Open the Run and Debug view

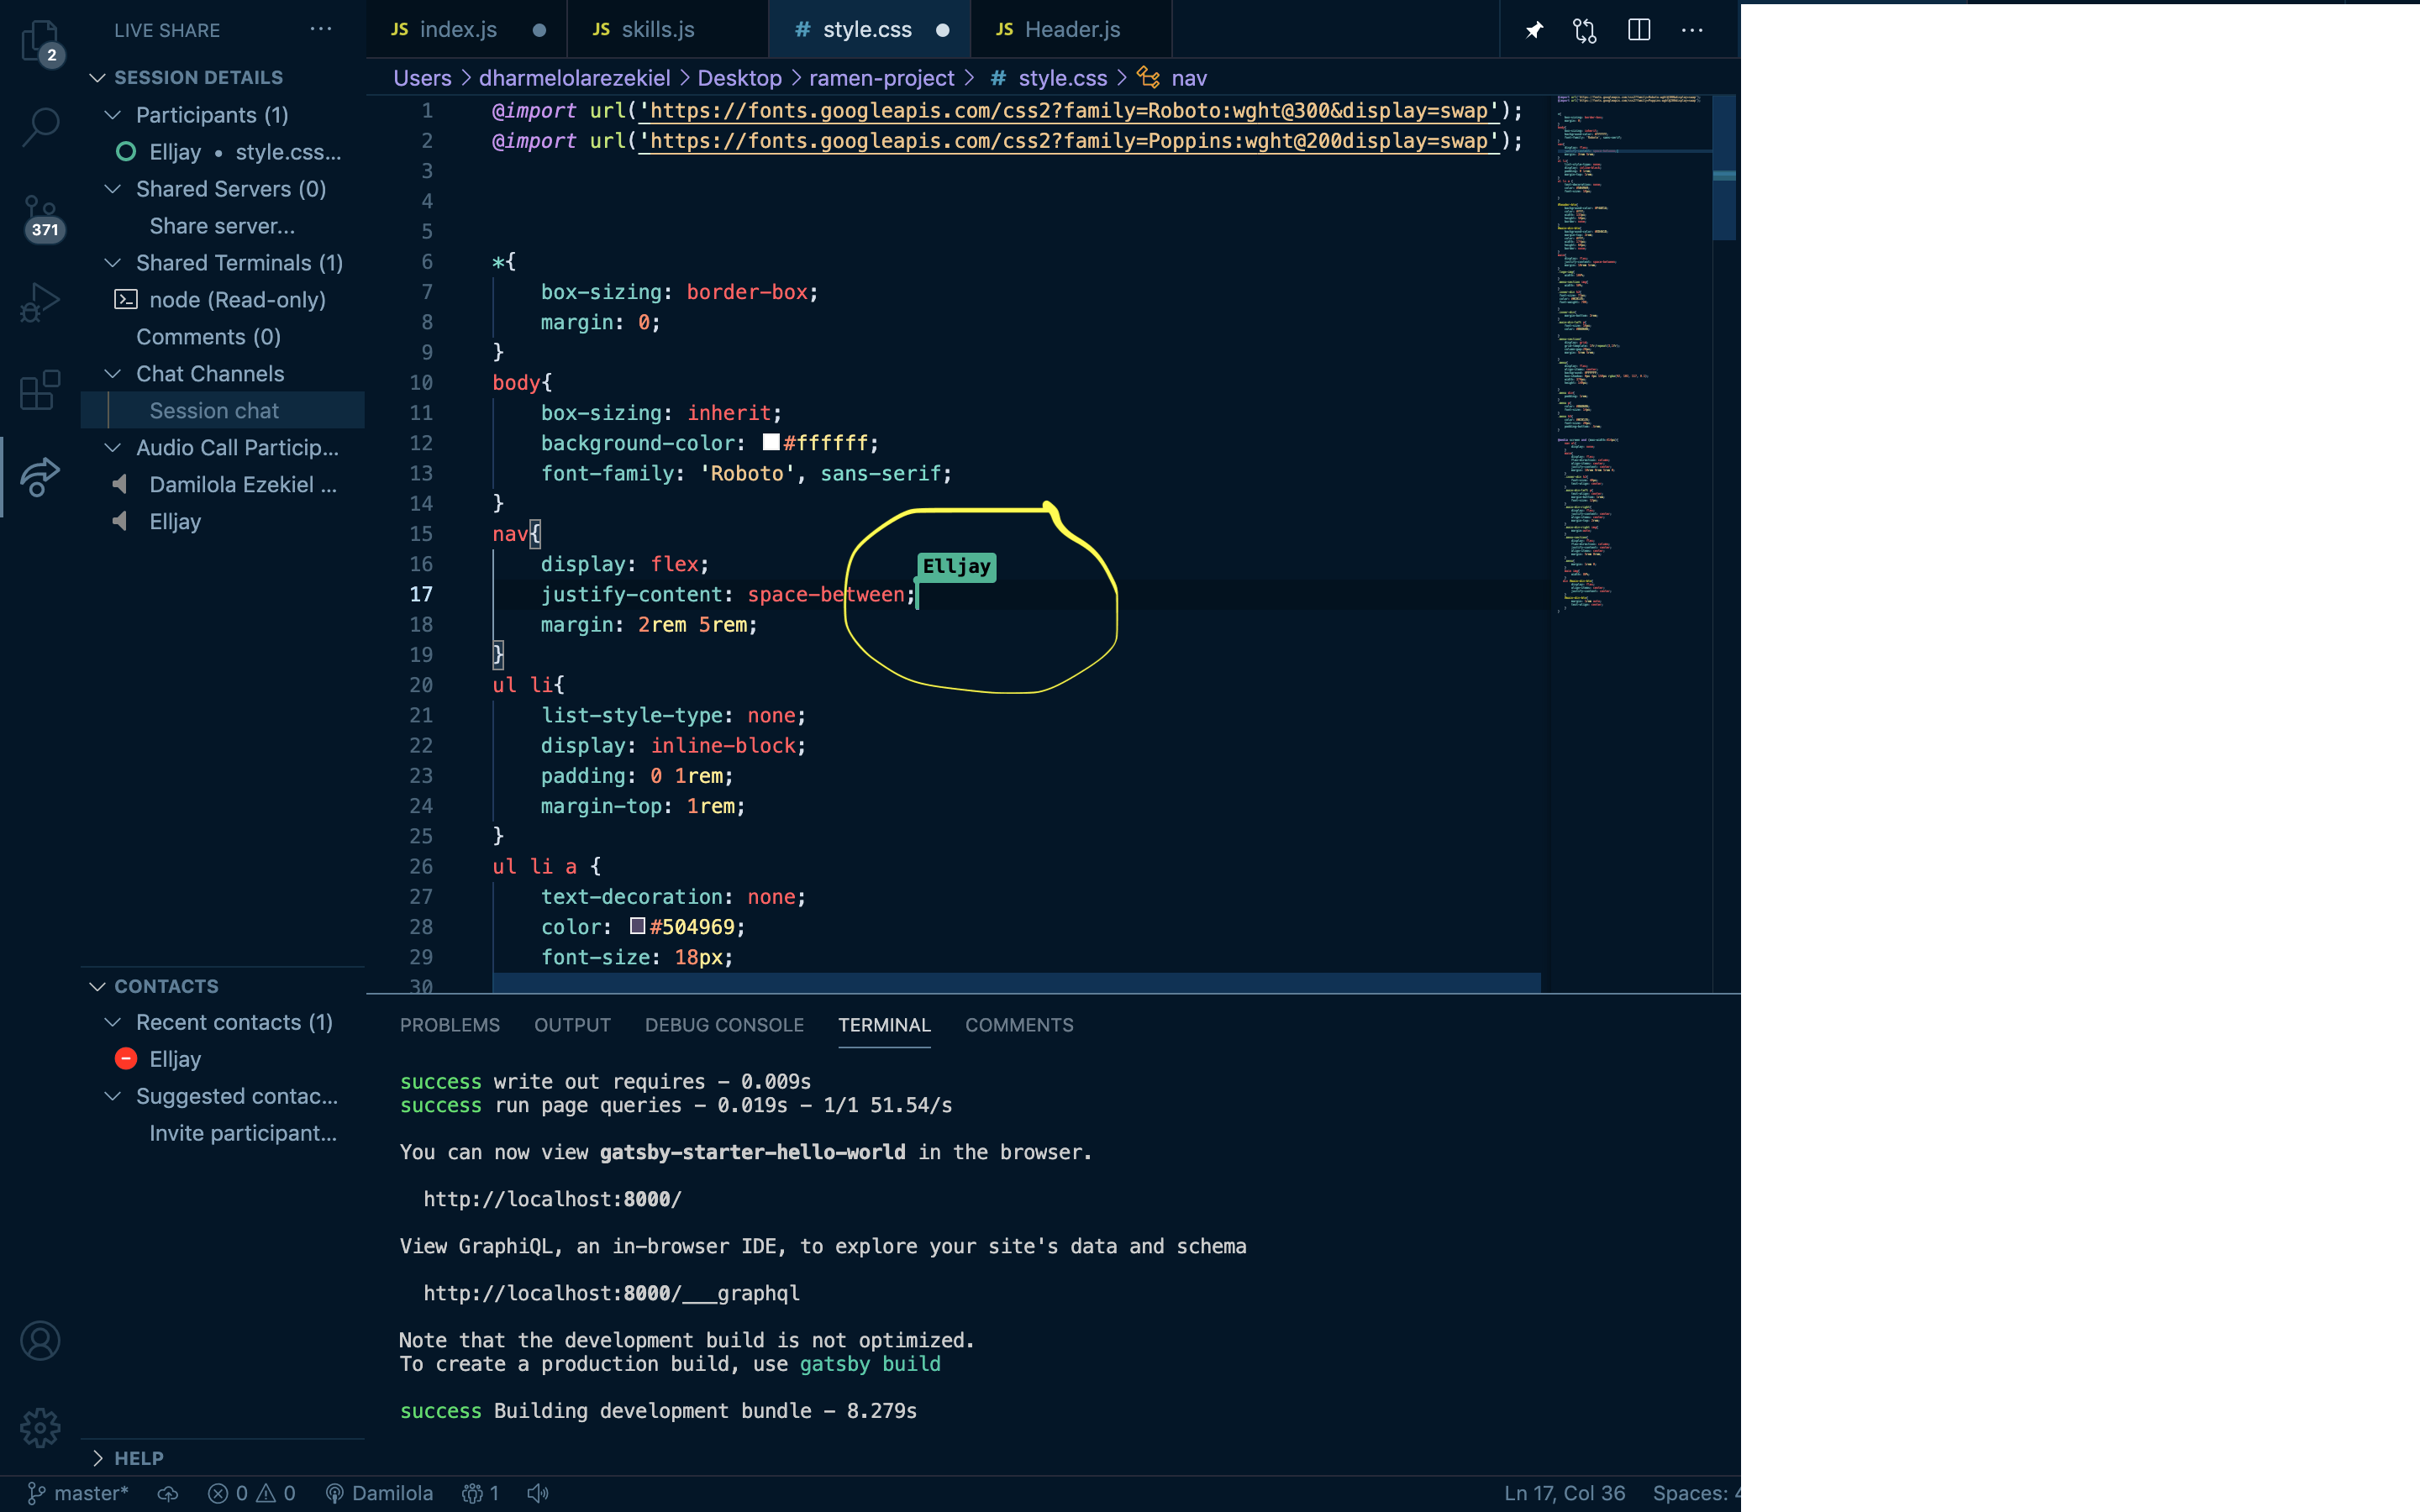[x=40, y=302]
